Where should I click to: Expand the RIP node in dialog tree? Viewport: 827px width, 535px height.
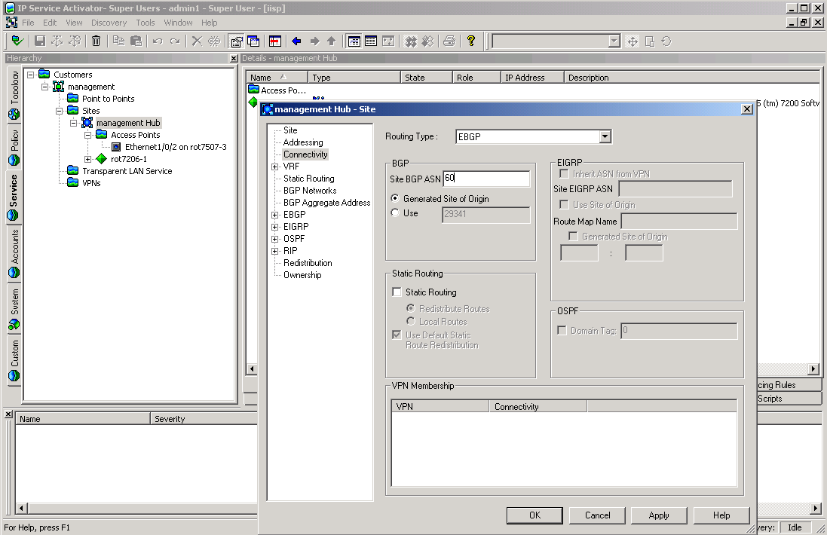coord(275,252)
